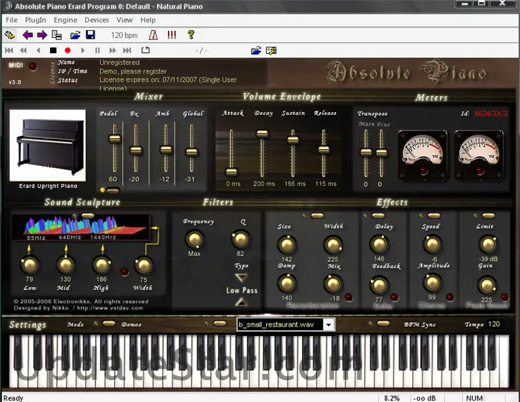Click the filter Q knob

click(x=240, y=239)
